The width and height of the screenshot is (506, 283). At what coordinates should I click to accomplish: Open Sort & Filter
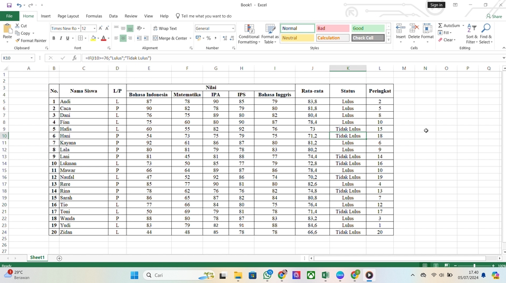pyautogui.click(x=471, y=34)
